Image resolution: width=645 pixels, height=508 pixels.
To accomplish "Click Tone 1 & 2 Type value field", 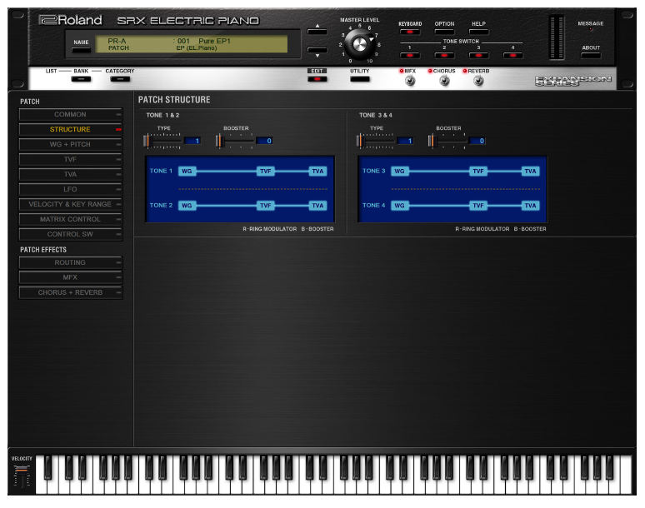I will point(192,141).
